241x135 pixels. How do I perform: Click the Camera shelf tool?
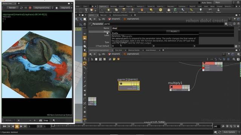point(101,10)
